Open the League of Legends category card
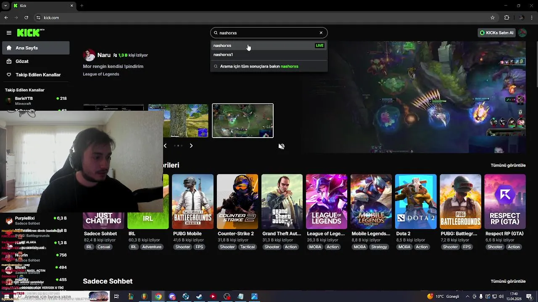 (326, 201)
